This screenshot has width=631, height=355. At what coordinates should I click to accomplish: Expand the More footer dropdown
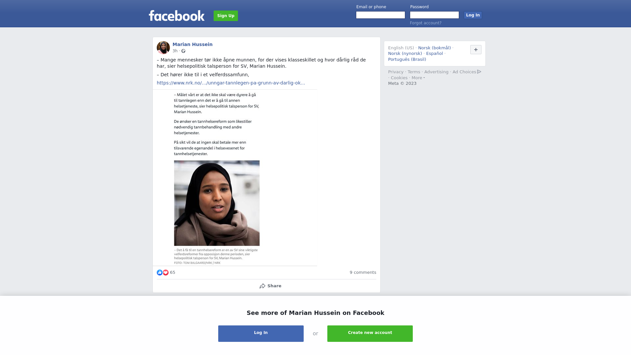pos(418,78)
